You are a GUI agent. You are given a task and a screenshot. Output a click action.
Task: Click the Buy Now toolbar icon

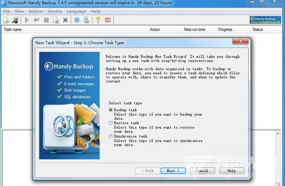[x=108, y=20]
